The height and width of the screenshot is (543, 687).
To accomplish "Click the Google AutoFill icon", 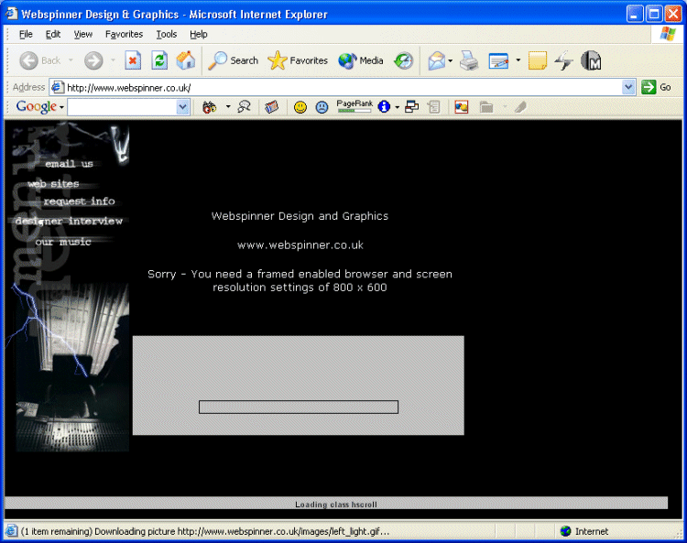I will point(434,107).
